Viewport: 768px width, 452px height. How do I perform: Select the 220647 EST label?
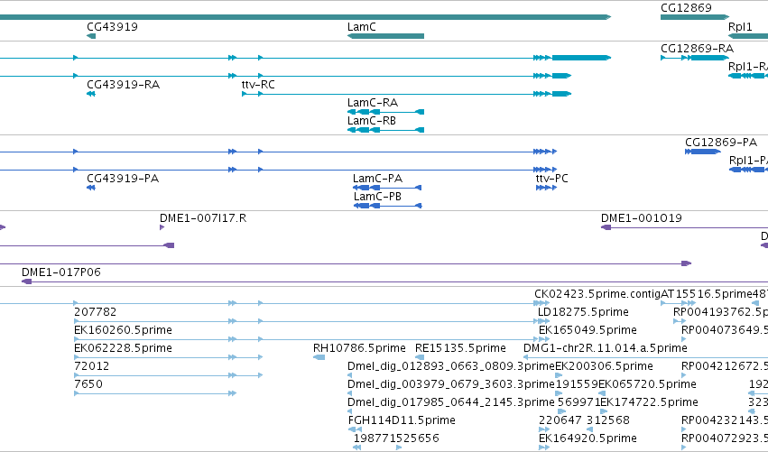point(560,420)
